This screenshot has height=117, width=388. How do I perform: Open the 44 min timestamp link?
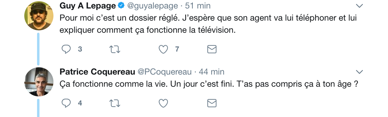coord(212,72)
